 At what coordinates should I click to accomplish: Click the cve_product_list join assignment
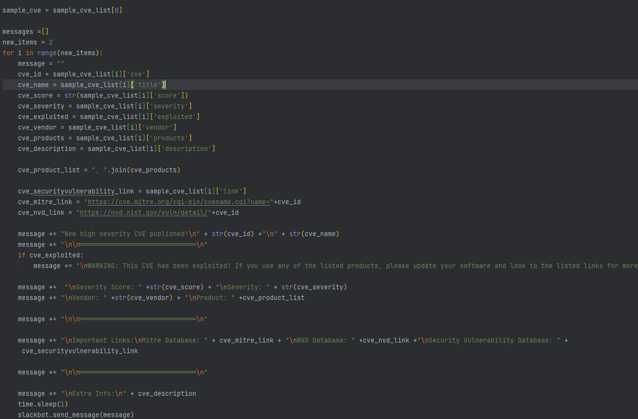click(x=99, y=170)
